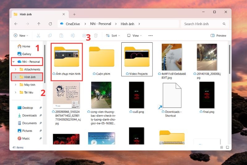
Task: Expand the Tài liệu tree node arrow
Action: point(15,92)
